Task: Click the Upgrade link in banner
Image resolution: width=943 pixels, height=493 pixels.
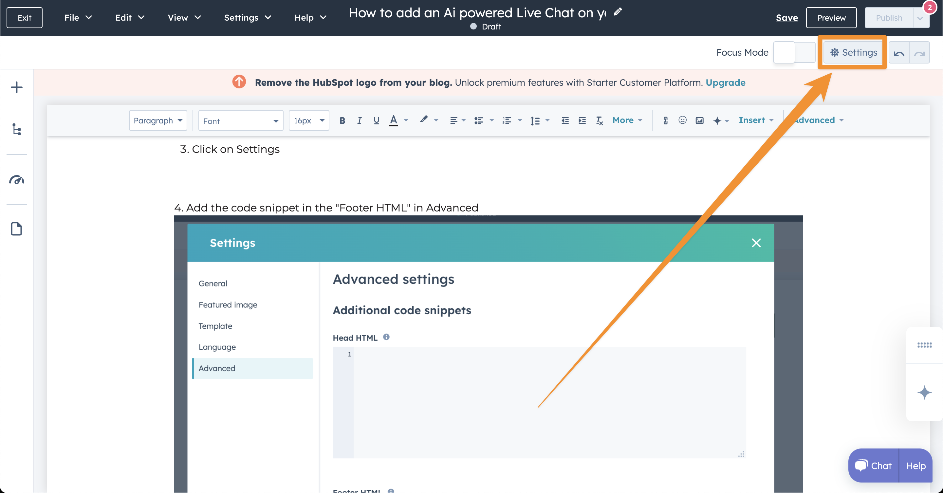Action: (725, 82)
